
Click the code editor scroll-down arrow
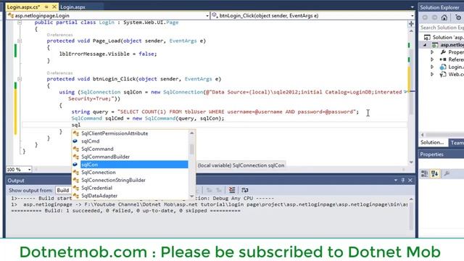point(411,162)
